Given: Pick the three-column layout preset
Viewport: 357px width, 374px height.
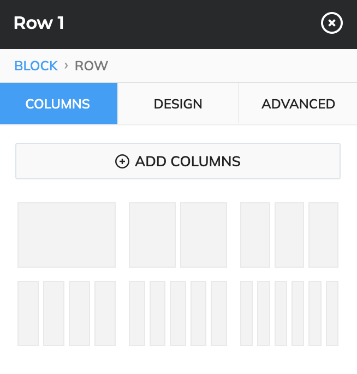Looking at the screenshot, I should (x=289, y=235).
